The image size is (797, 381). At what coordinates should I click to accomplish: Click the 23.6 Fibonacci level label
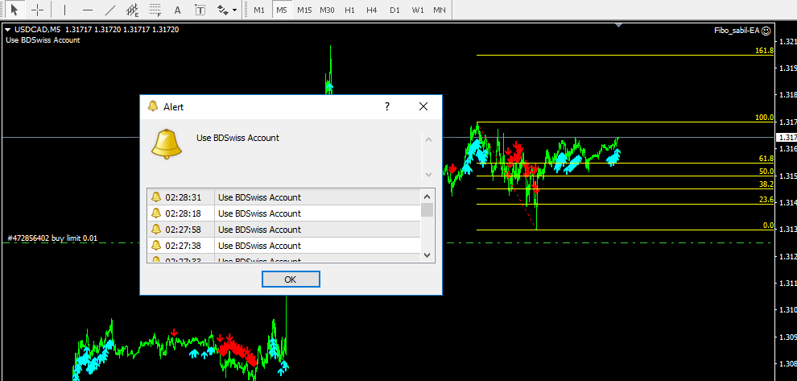[x=766, y=200]
